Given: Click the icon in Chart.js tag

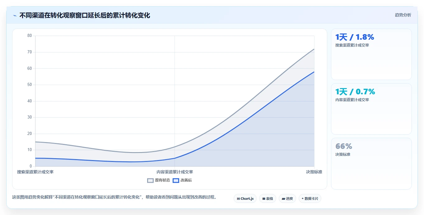Looking at the screenshot, I should [x=238, y=199].
